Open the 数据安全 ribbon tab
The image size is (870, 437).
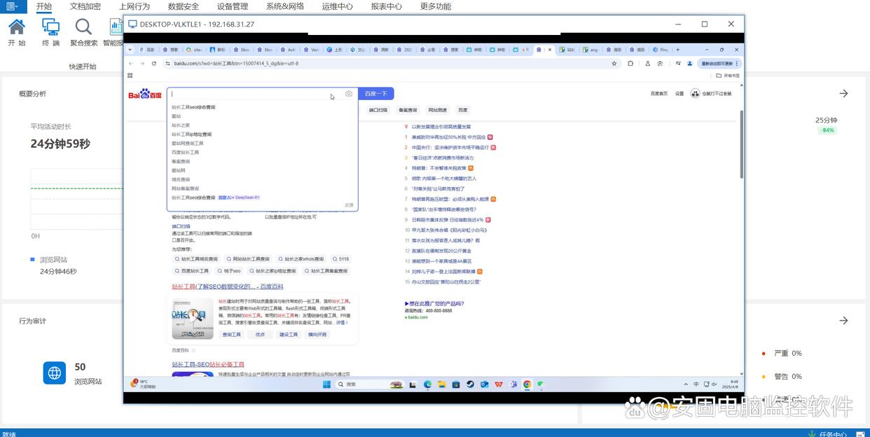tap(184, 6)
